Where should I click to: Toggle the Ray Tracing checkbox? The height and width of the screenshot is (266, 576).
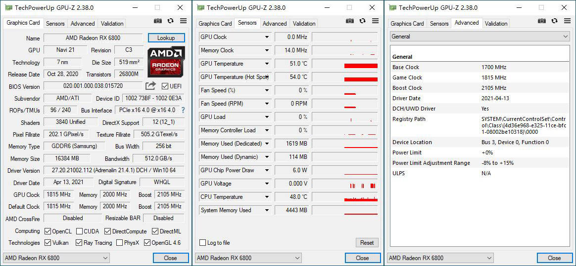pyautogui.click(x=79, y=242)
